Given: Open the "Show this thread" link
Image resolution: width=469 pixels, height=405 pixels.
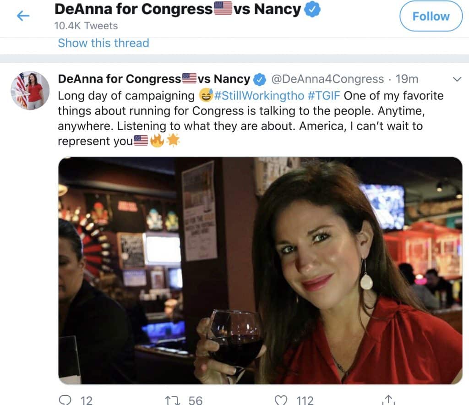Looking at the screenshot, I should [103, 43].
